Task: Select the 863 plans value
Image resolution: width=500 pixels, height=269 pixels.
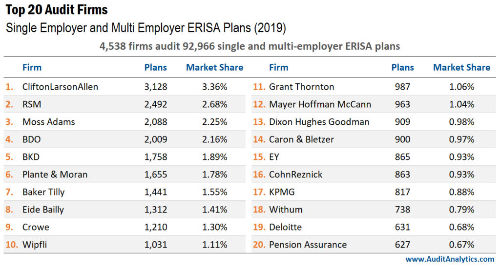Action: [402, 174]
